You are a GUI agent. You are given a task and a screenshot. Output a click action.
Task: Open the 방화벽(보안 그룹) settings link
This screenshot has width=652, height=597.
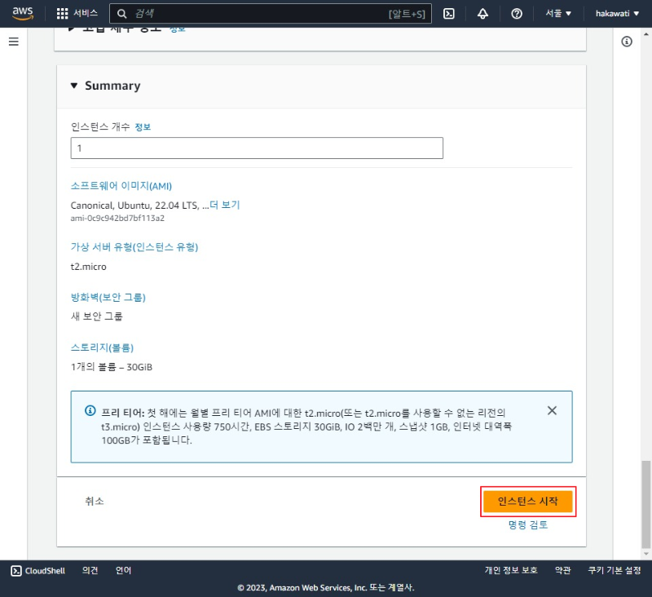point(108,297)
